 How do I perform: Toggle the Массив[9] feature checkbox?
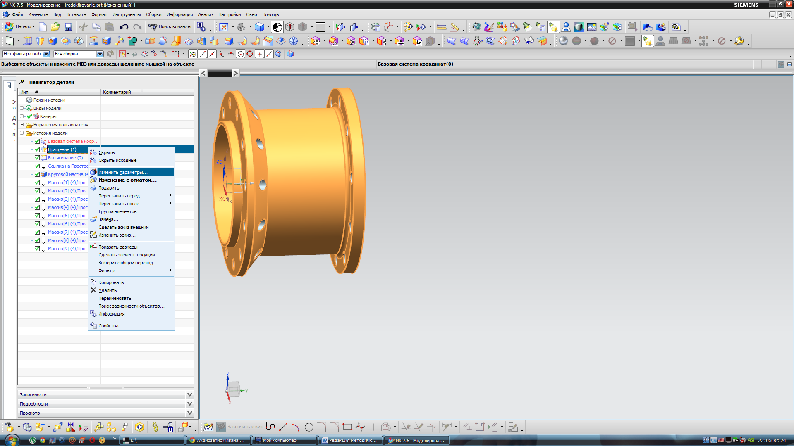pos(37,249)
